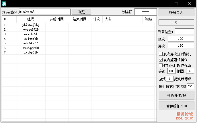
Task: Click the 计次 column header
Action: pyautogui.click(x=97, y=19)
